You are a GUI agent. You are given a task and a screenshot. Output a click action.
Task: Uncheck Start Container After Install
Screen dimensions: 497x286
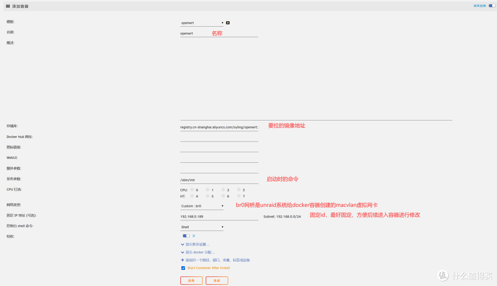coord(183,268)
